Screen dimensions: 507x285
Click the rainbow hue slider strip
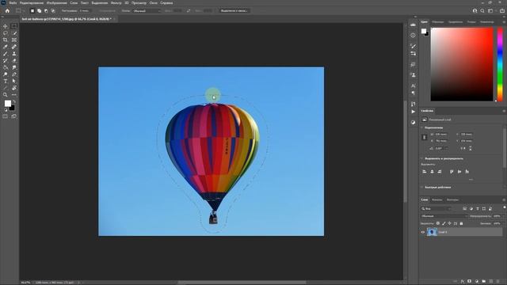(500, 64)
